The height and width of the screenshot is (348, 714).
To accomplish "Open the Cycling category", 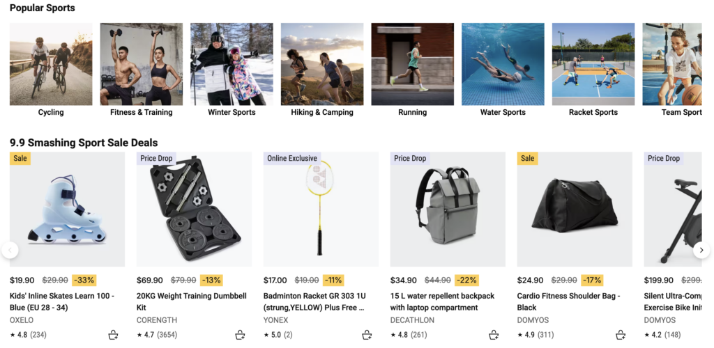I will [x=51, y=64].
